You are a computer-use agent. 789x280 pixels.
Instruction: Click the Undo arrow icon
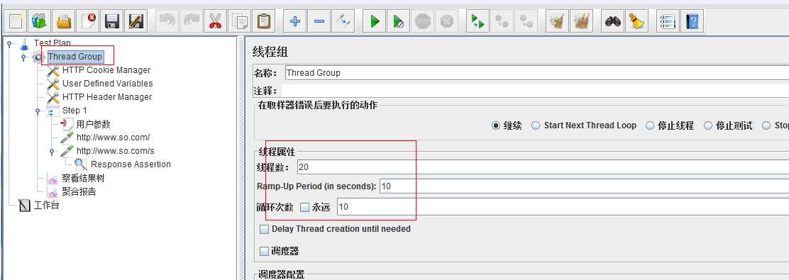[x=167, y=21]
